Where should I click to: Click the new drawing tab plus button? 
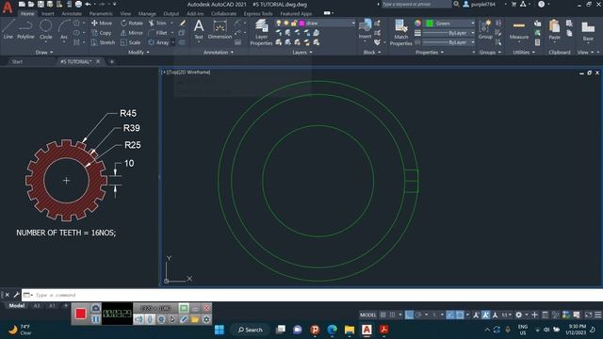click(111, 61)
